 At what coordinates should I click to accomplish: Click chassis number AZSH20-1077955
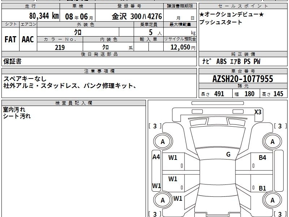243,79
